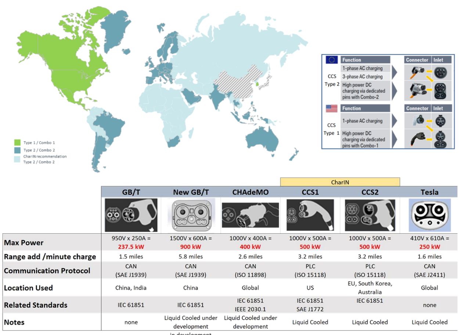Select the GB/T column header
465x335 pixels.
pos(131,192)
